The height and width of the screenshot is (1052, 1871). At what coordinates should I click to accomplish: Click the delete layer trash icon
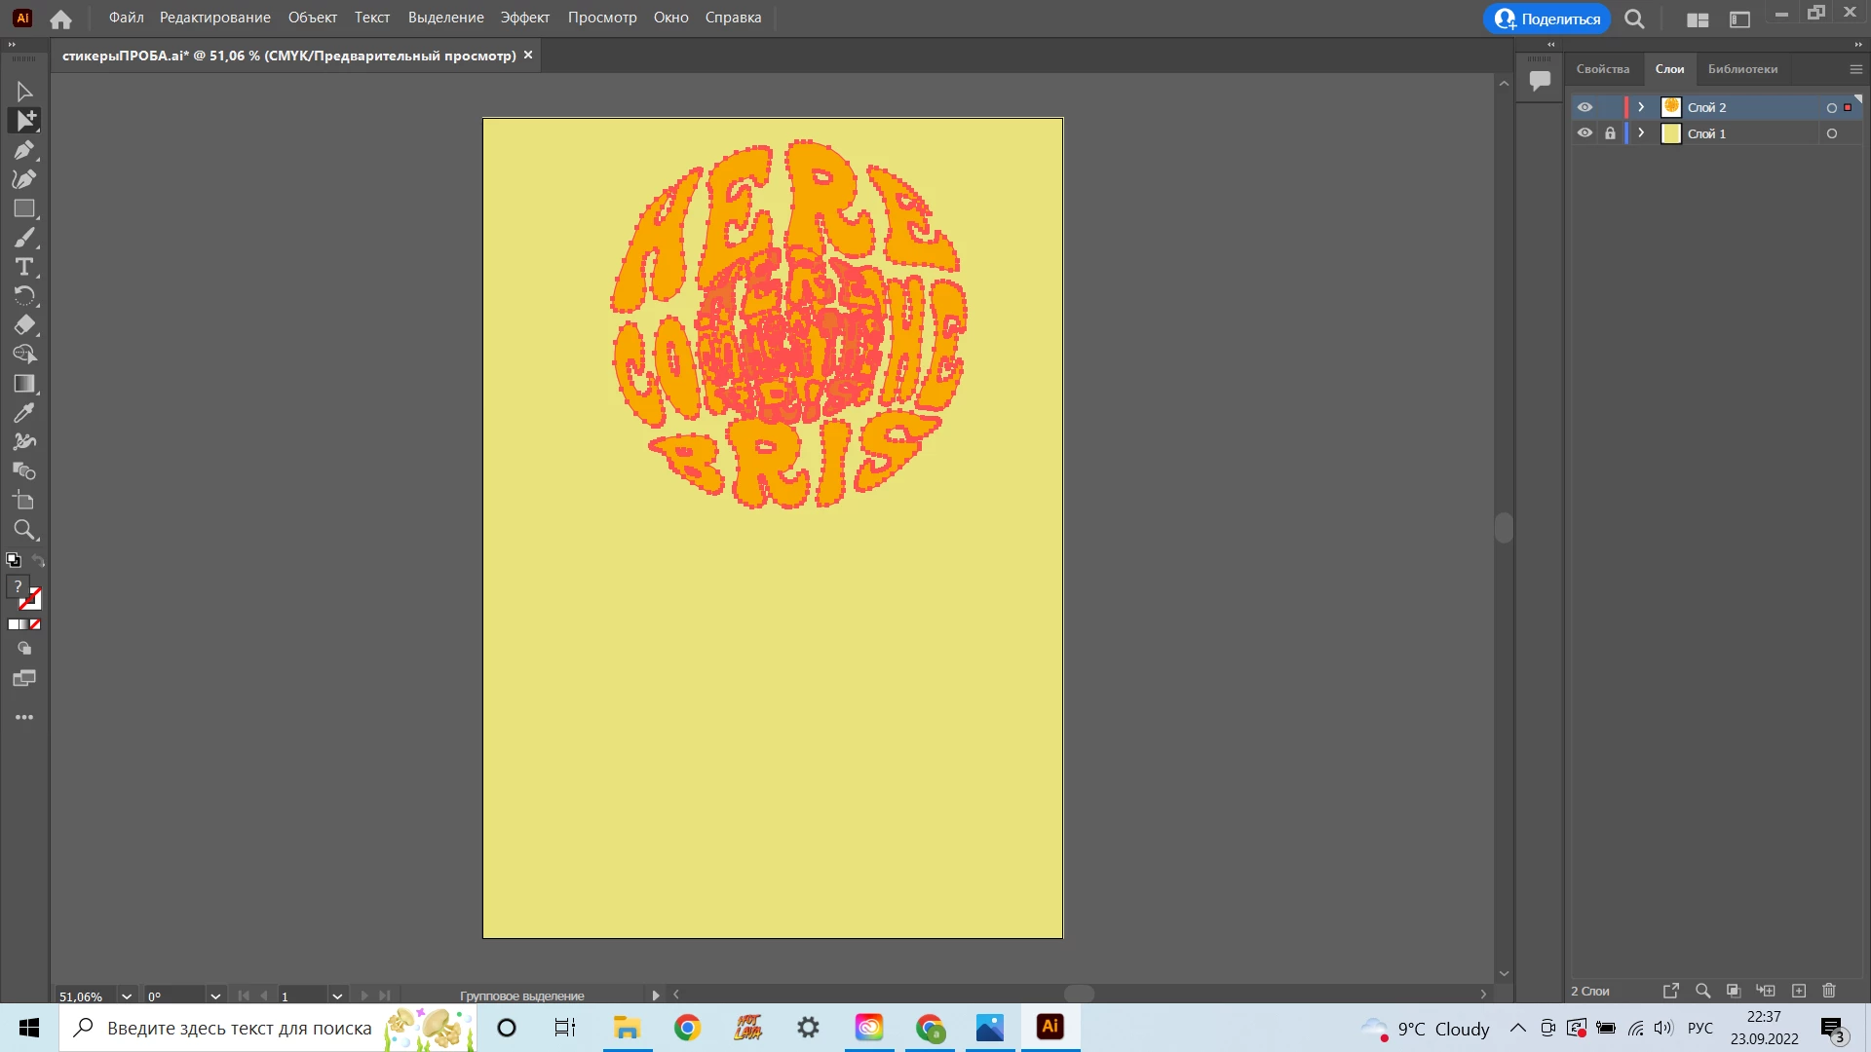[1829, 991]
